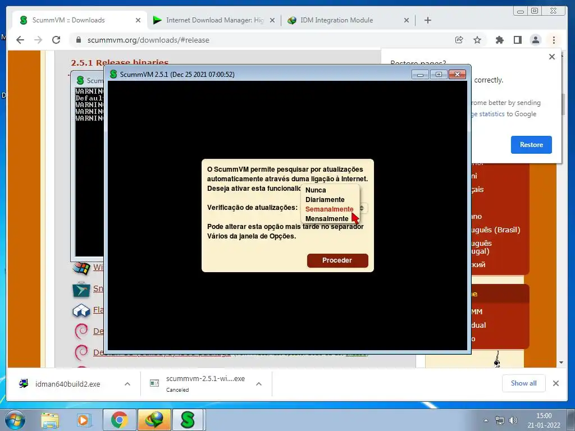Open volume speaker tray icon
The width and height of the screenshot is (575, 431).
(513, 420)
